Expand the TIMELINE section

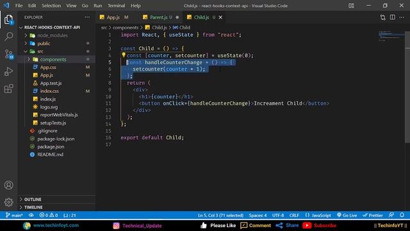(x=33, y=207)
